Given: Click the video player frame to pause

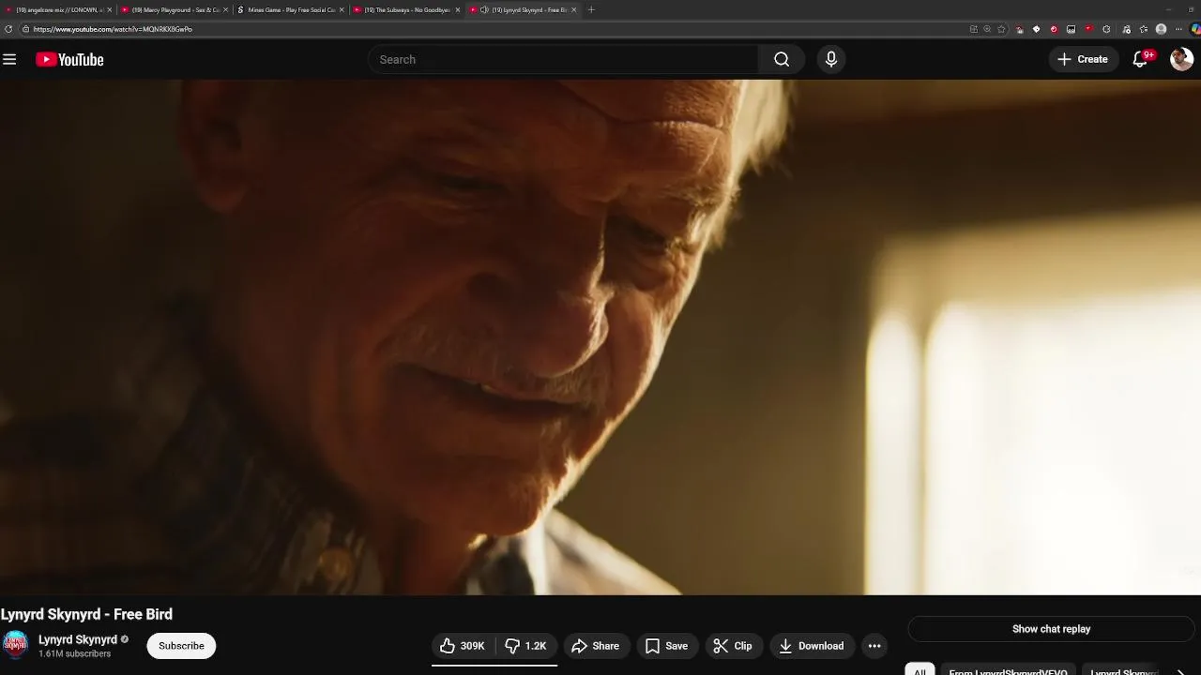Looking at the screenshot, I should 600,337.
